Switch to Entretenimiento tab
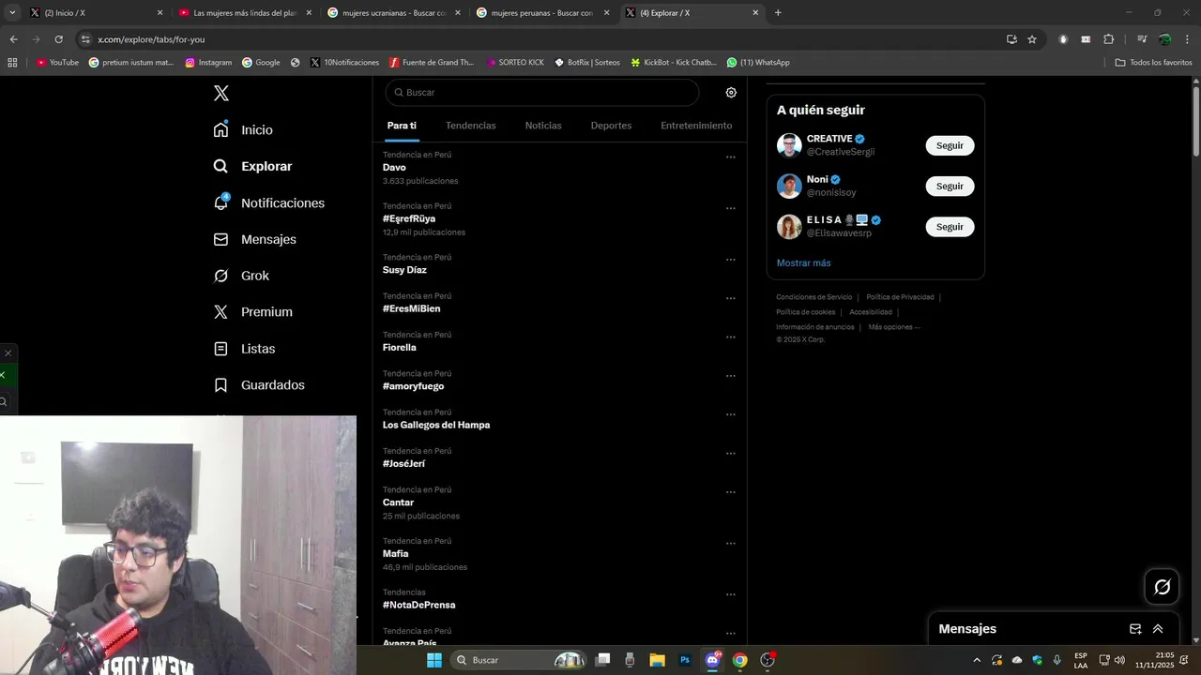This screenshot has width=1201, height=675. (696, 126)
